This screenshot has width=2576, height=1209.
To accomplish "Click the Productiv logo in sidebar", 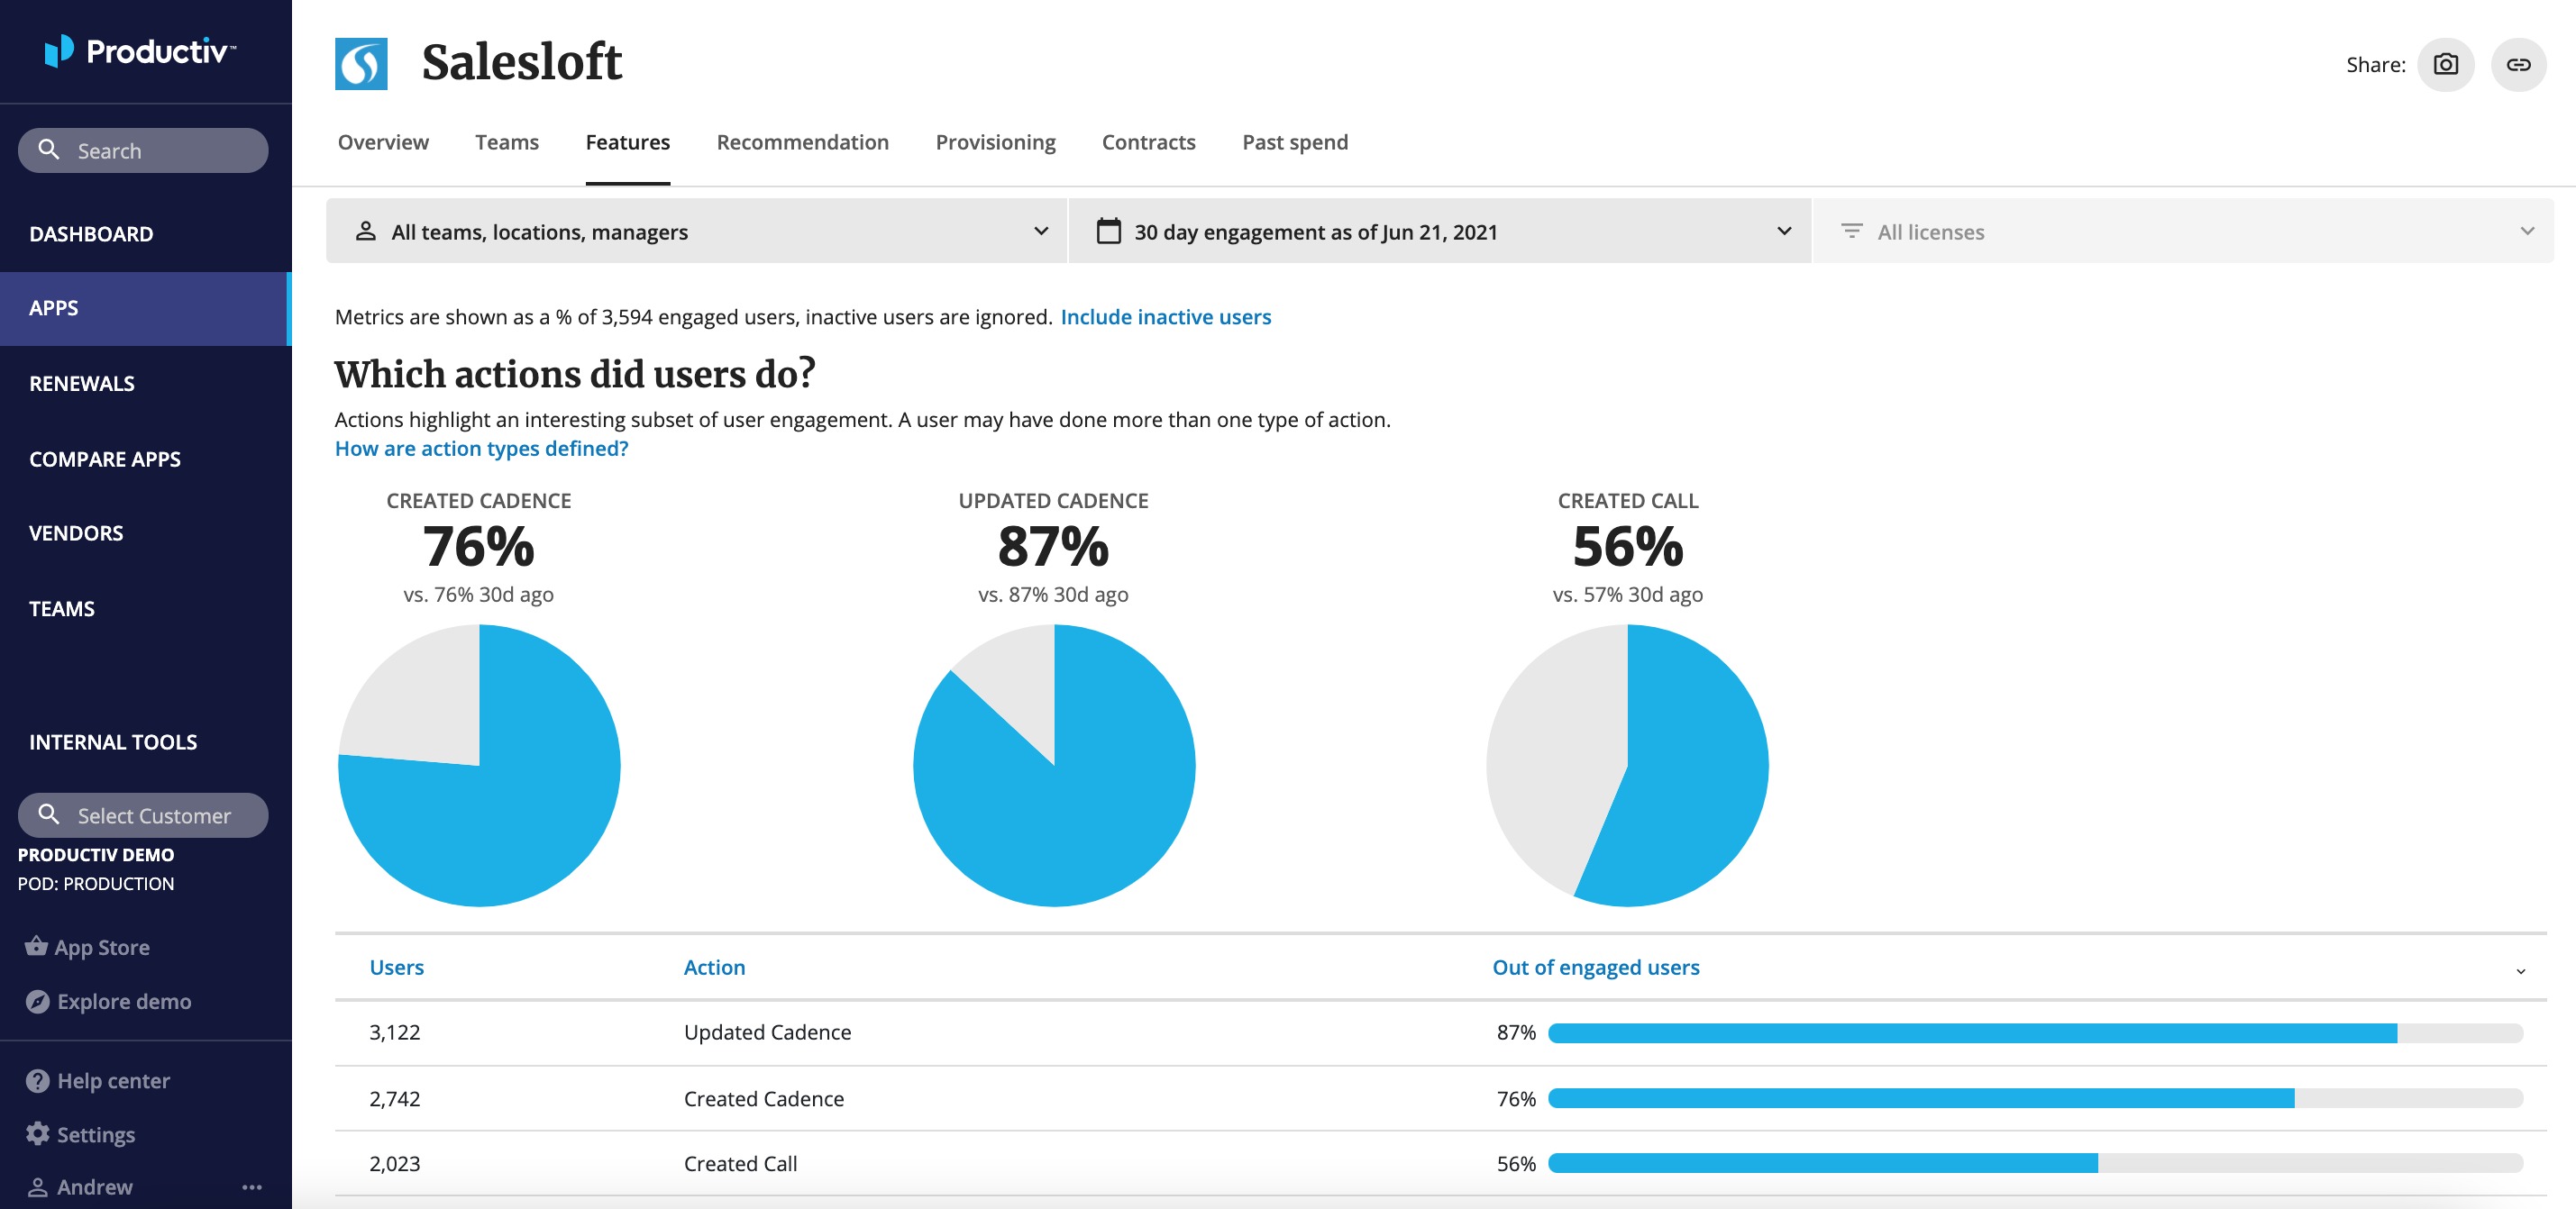I will [140, 51].
